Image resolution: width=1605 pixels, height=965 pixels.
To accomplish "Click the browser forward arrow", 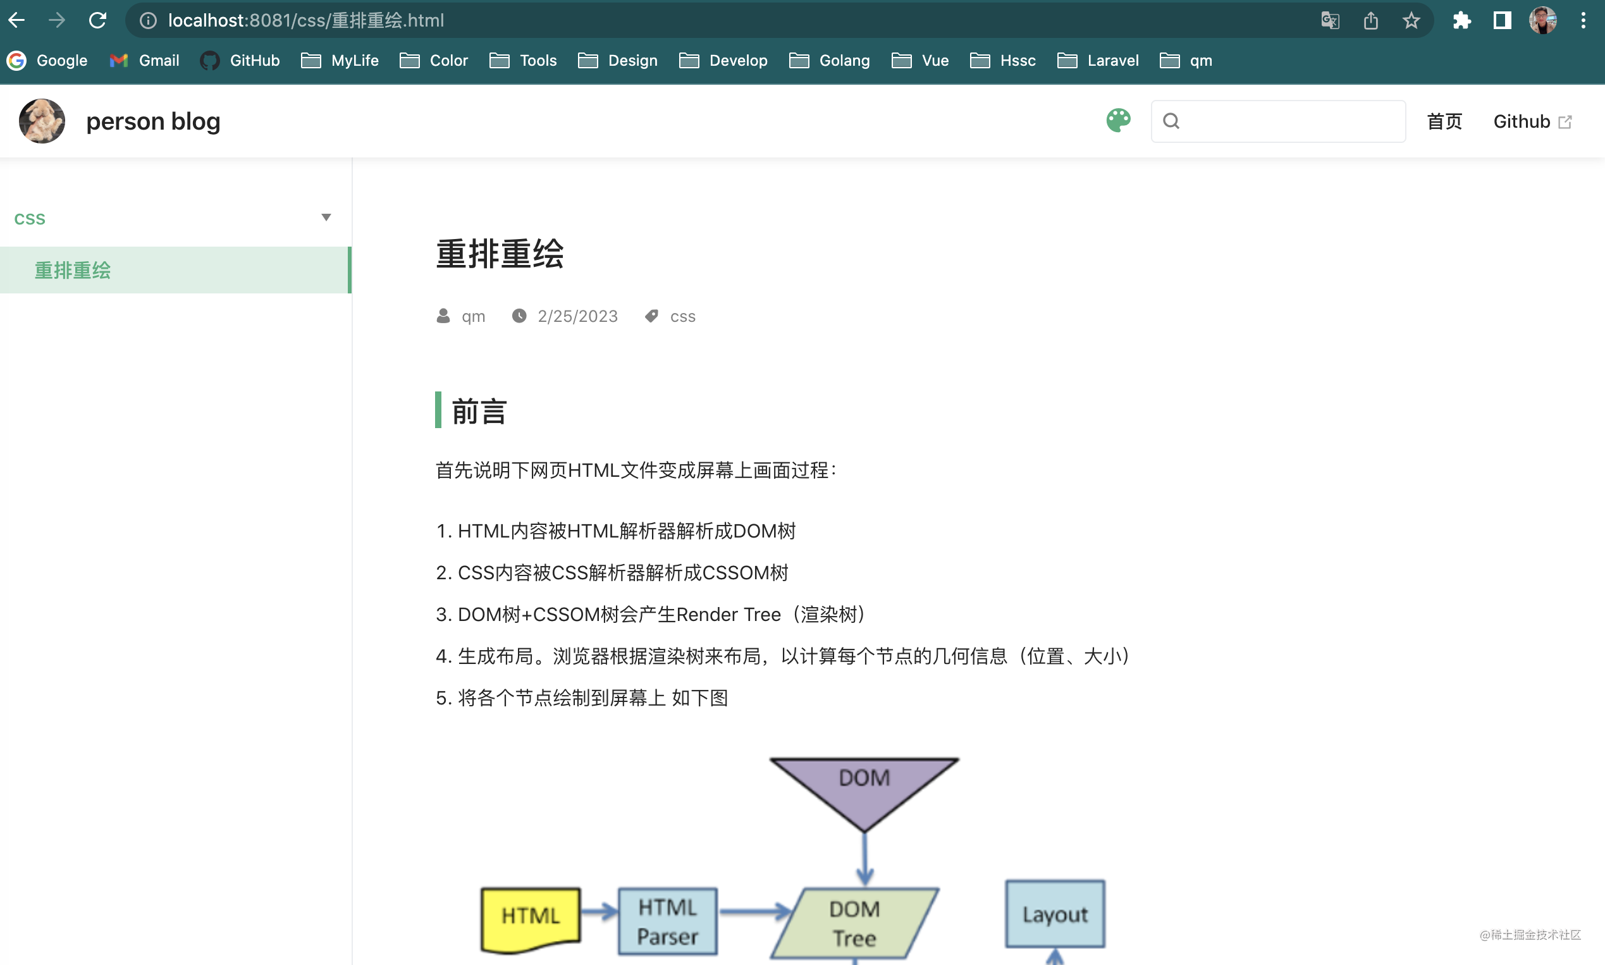I will pos(57,20).
